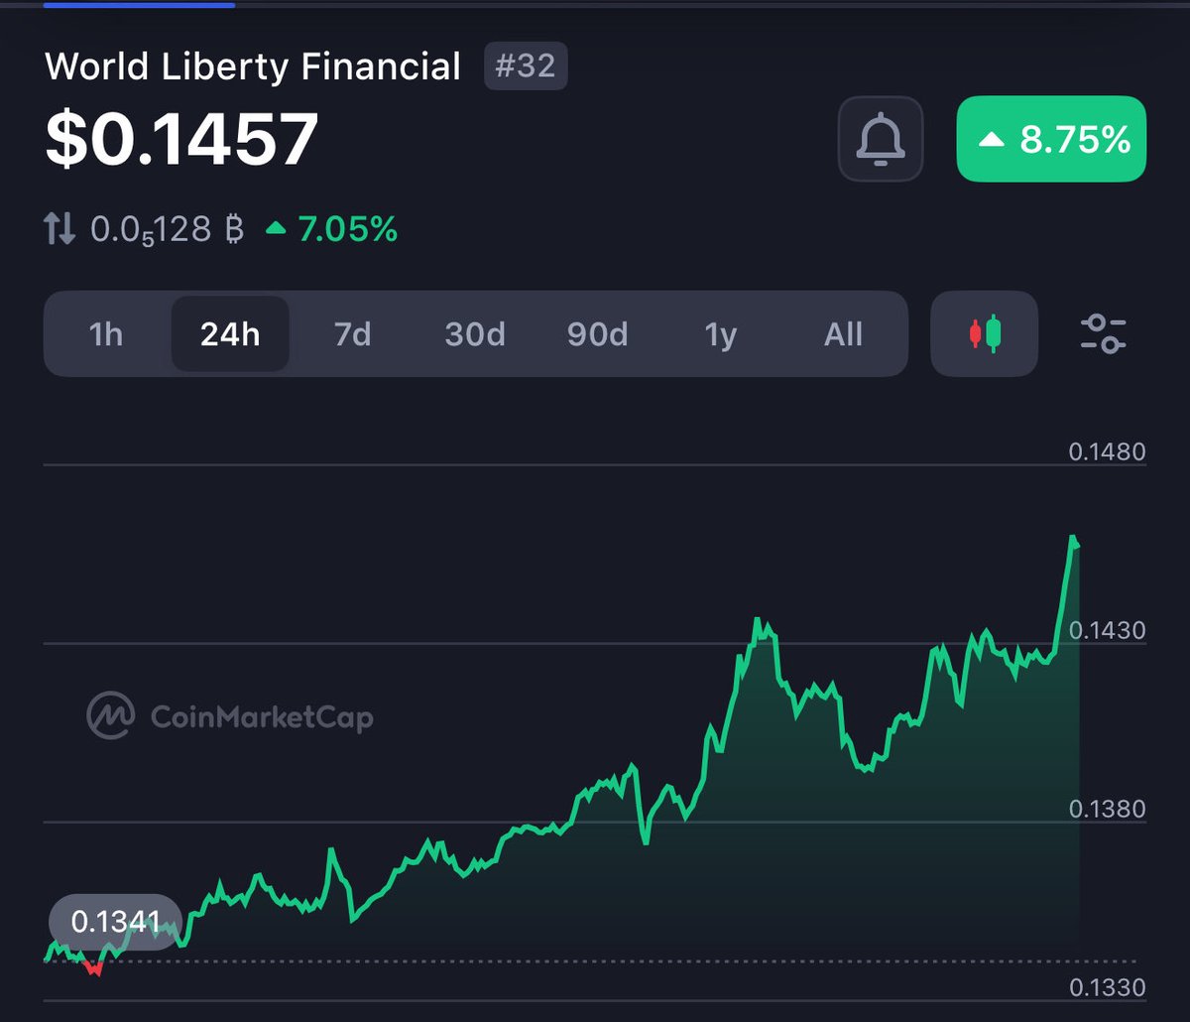1190x1022 pixels.
Task: Click the 0.1480 axis label
Action: tap(1107, 452)
